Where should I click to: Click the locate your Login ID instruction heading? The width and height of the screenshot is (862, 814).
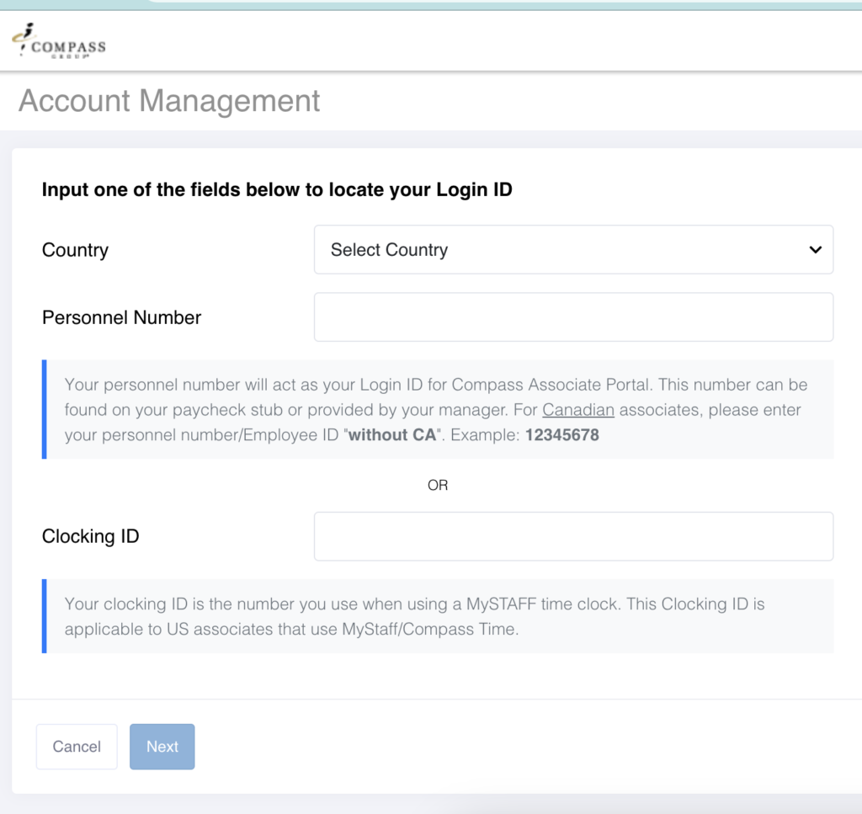277,190
